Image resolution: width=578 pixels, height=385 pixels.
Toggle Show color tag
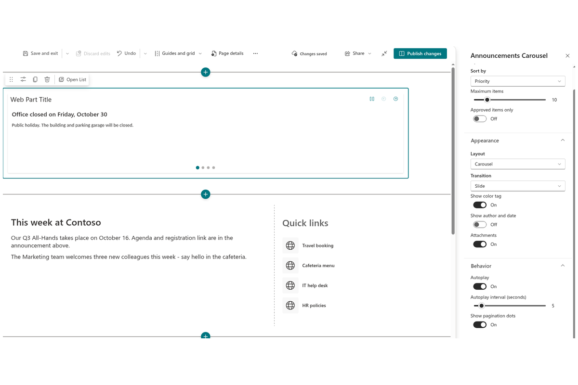[x=480, y=205]
